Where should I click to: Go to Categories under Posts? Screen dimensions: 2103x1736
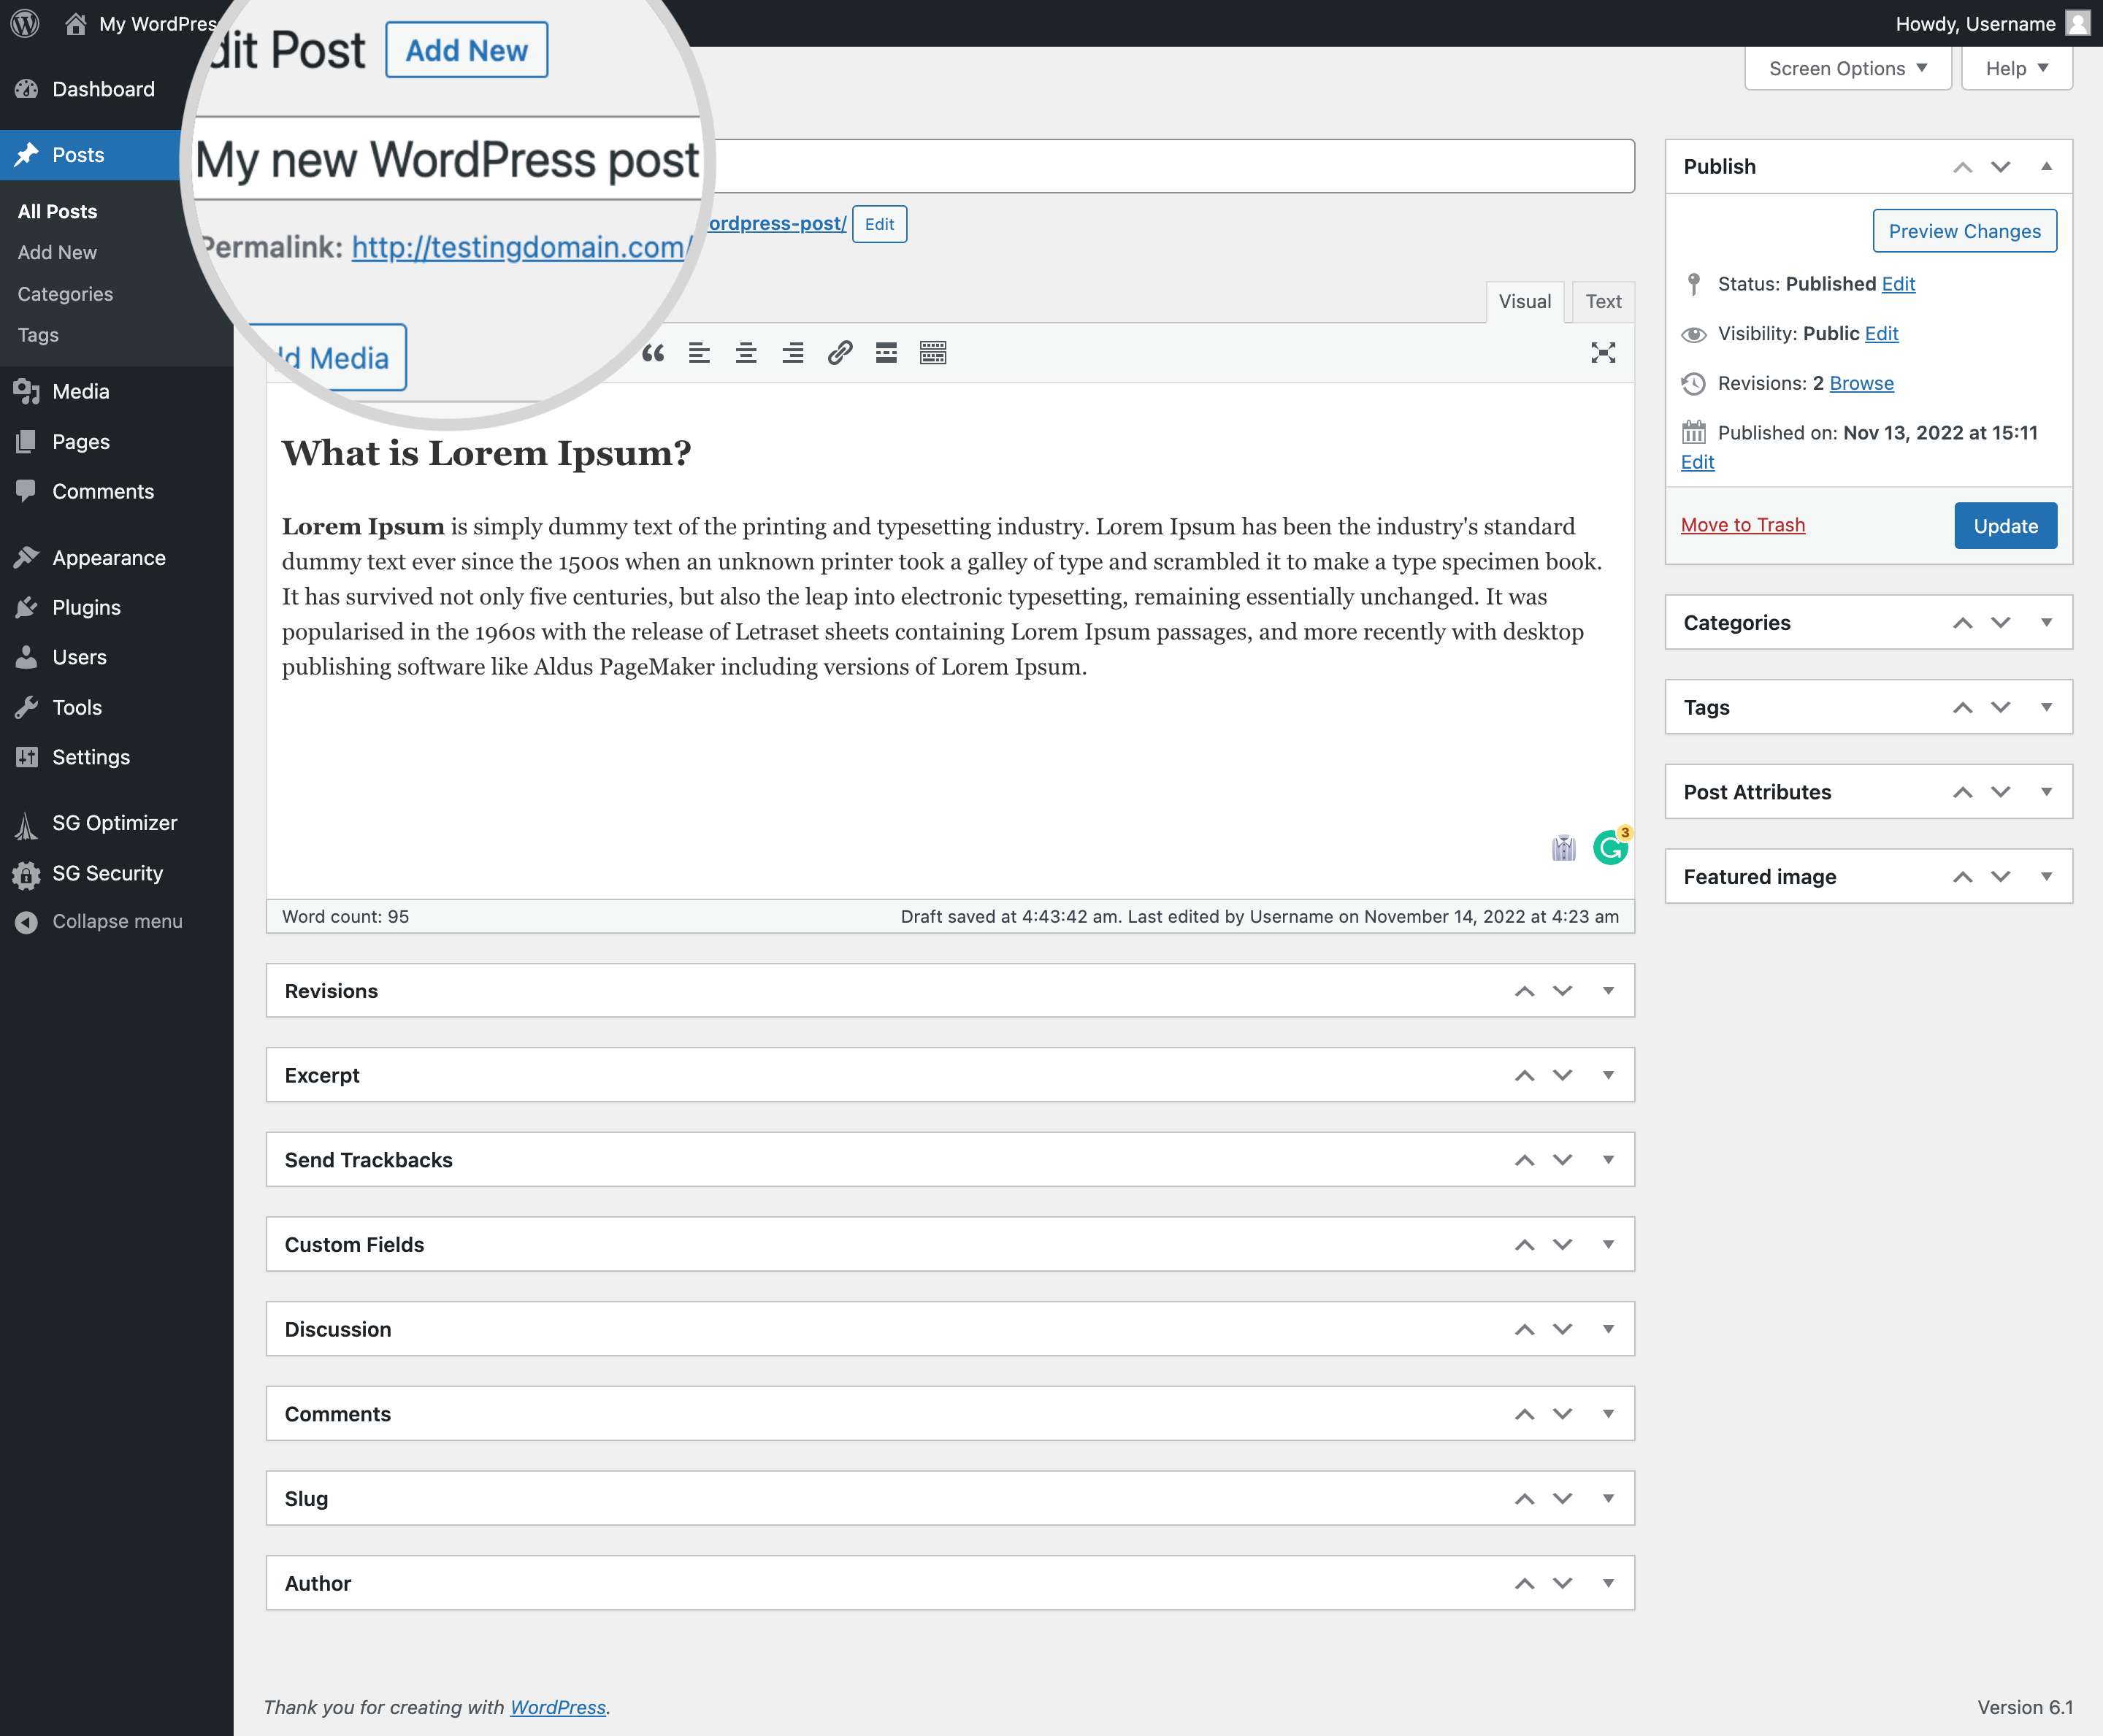pyautogui.click(x=65, y=294)
